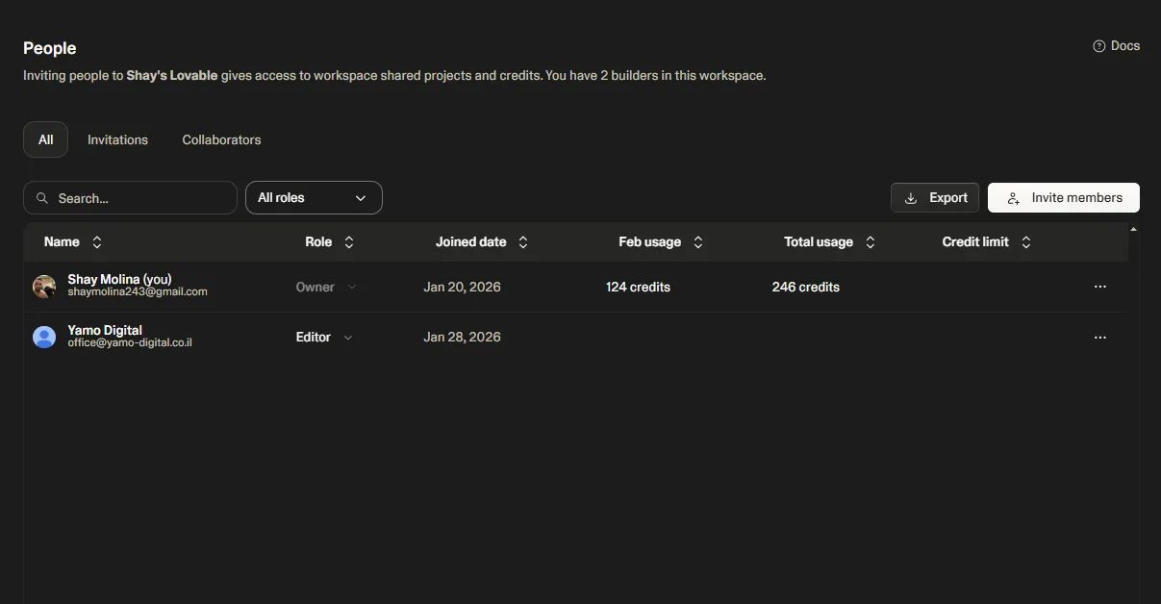Viewport: 1161px width, 604px height.
Task: Click Invite members button
Action: coord(1064,198)
